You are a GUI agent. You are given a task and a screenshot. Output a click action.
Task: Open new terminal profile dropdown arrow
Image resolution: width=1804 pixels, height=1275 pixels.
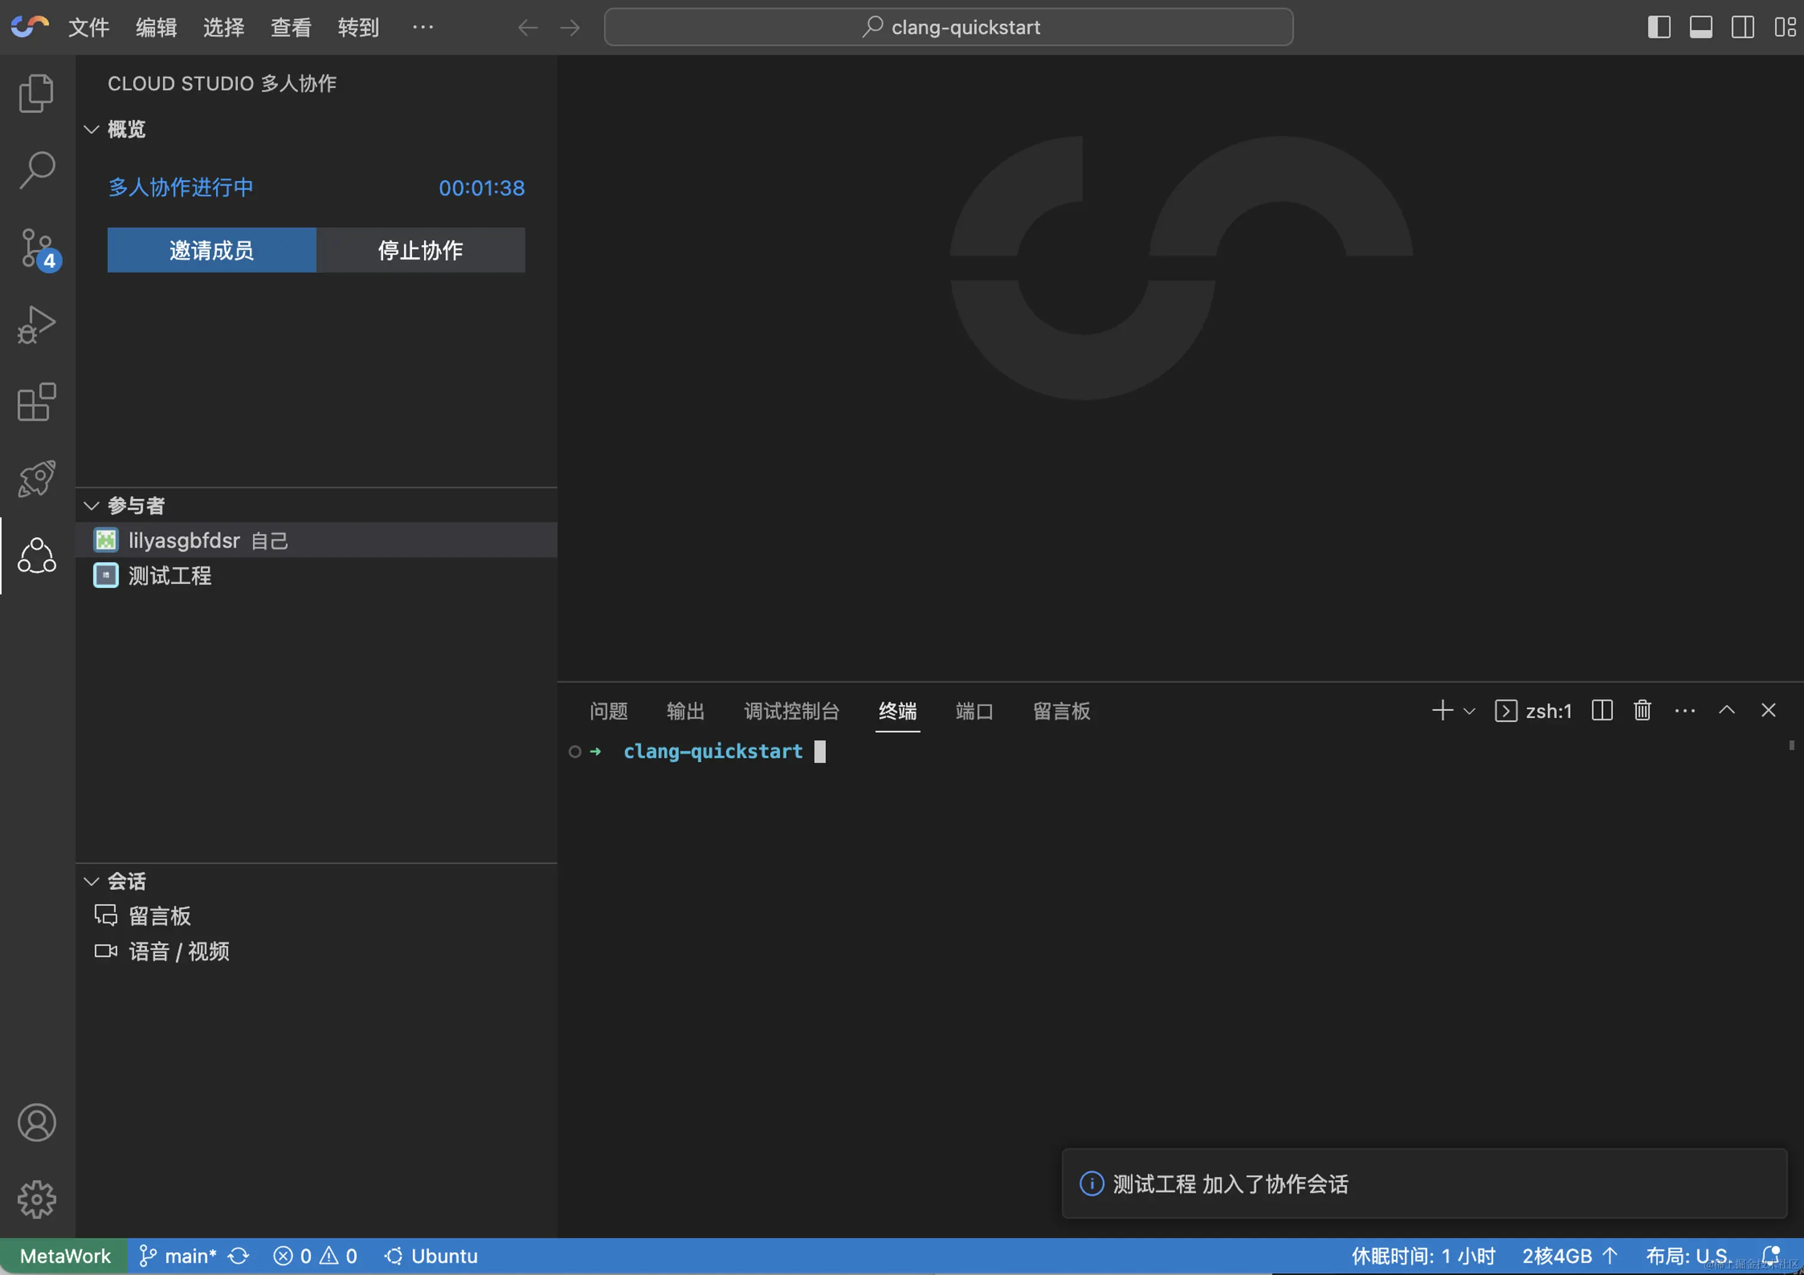(1469, 711)
